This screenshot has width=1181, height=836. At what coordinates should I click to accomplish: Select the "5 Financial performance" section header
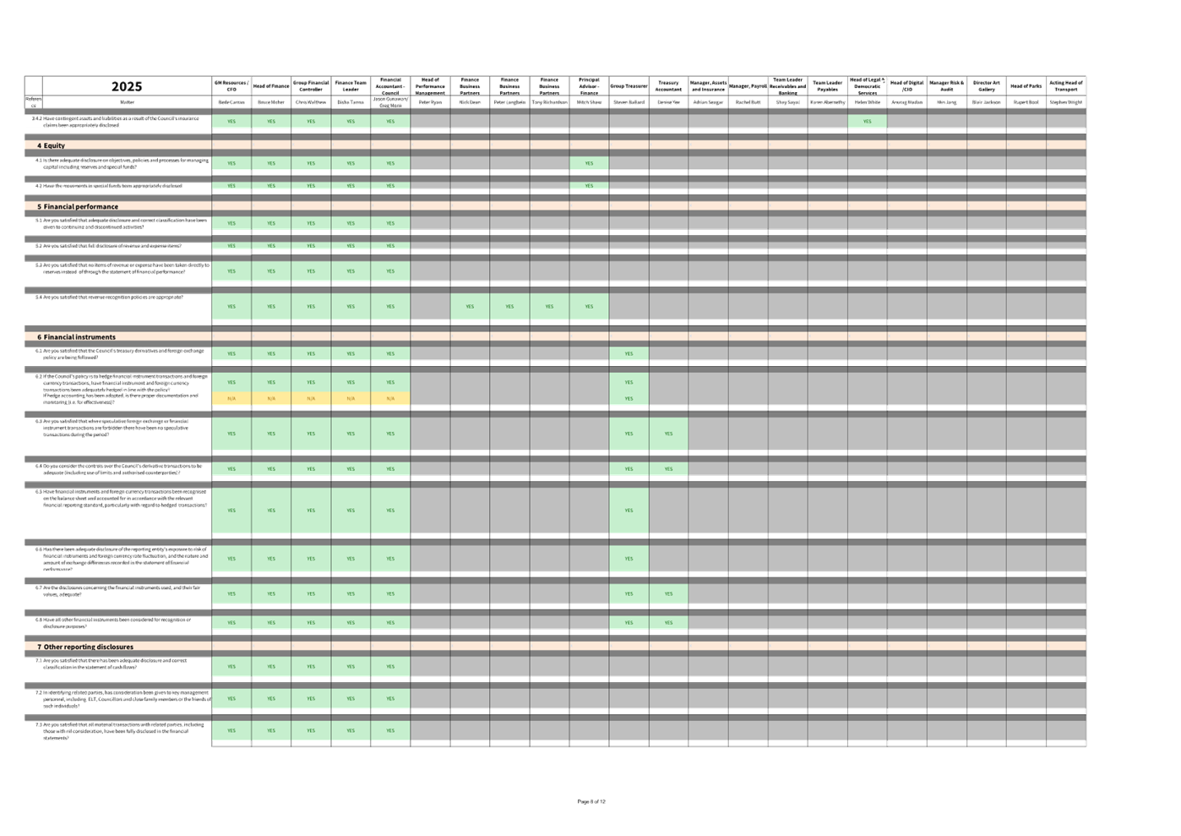click(78, 206)
